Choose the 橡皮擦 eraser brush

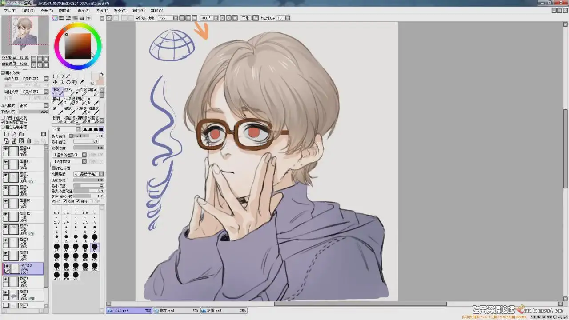coord(69,120)
